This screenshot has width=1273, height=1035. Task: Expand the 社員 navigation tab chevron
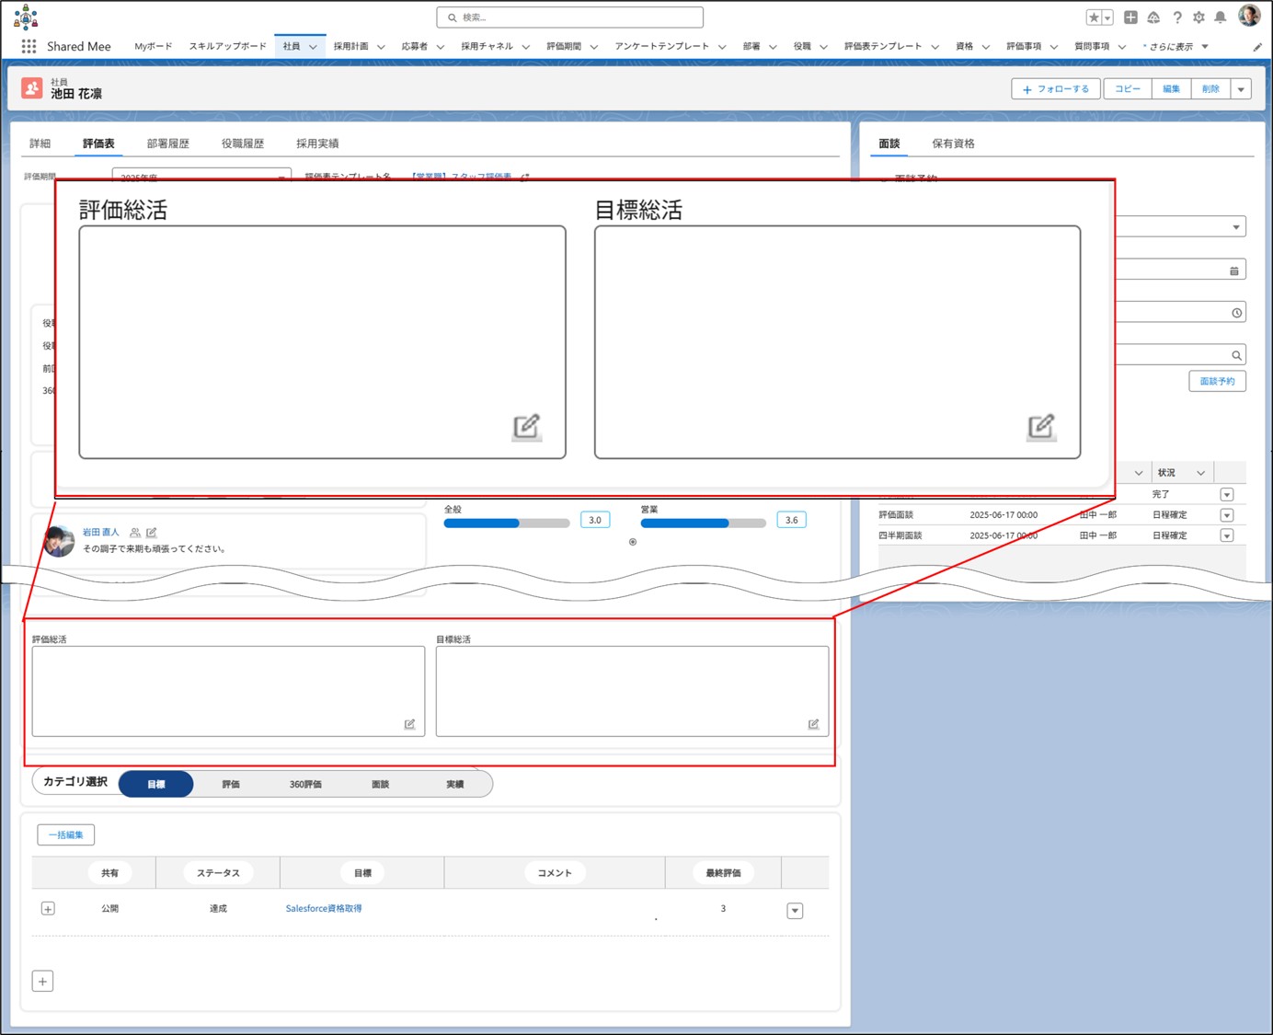[x=313, y=47]
